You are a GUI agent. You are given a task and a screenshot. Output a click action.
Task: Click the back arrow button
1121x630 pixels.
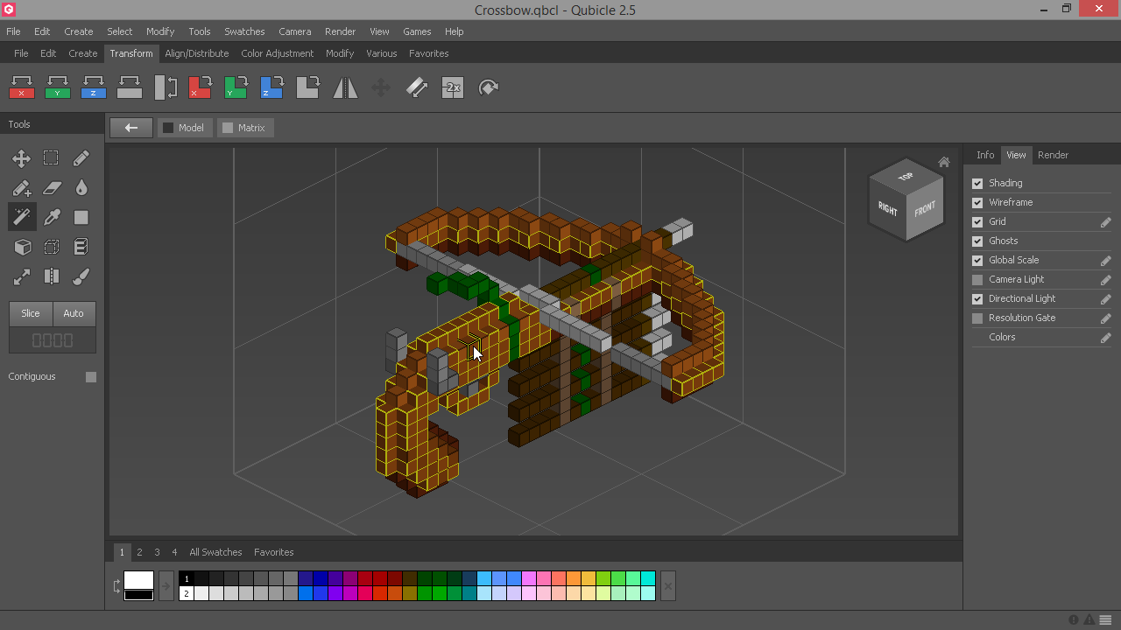[x=131, y=128]
